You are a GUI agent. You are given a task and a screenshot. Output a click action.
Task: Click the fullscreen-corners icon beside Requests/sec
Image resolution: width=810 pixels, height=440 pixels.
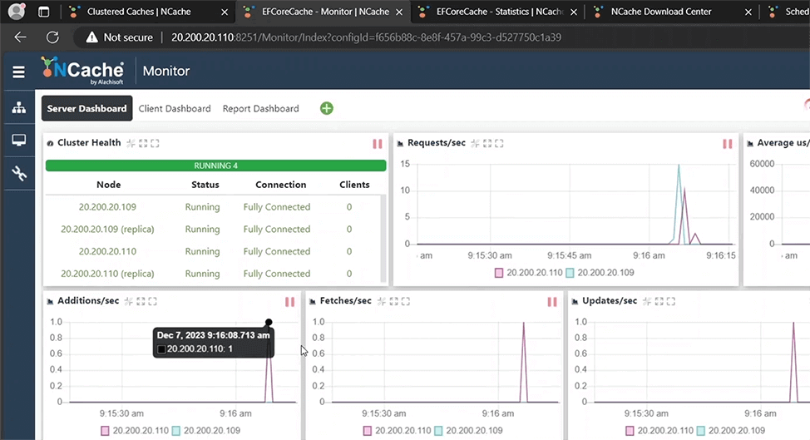tap(499, 144)
